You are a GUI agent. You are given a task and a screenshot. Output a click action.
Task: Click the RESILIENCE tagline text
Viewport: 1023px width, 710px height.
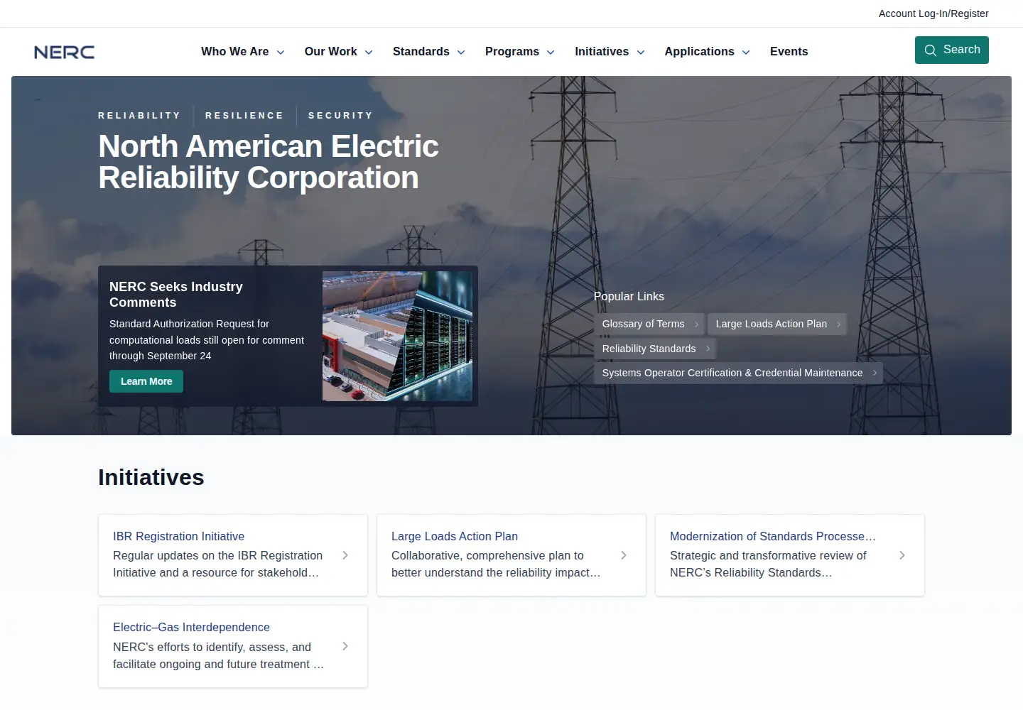point(244,116)
